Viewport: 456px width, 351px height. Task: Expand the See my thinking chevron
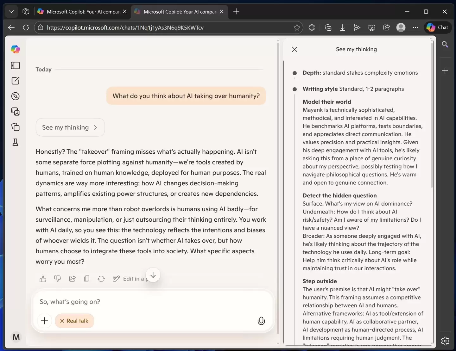pyautogui.click(x=95, y=127)
